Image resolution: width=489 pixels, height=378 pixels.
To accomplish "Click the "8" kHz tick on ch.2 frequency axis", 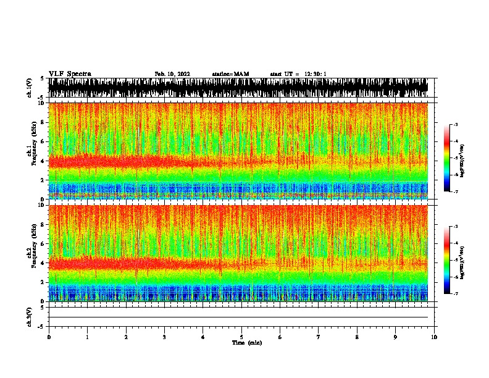I will tap(43, 225).
